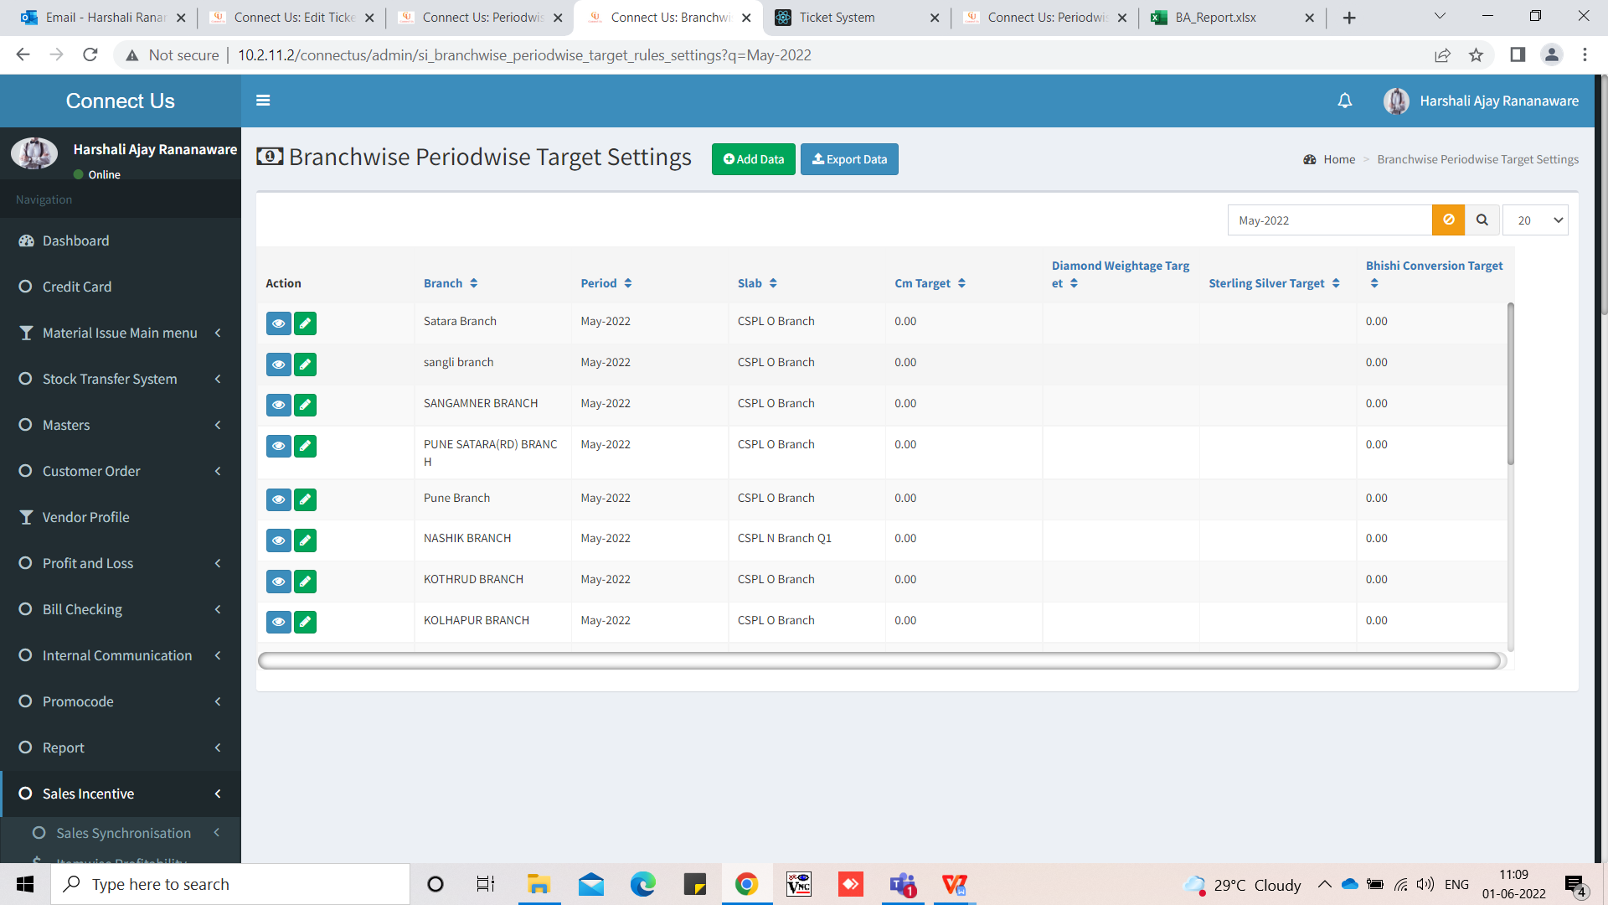View the PUNE SATARA(RD) BRANCH record
Screen dimensions: 1608x905
click(x=279, y=447)
